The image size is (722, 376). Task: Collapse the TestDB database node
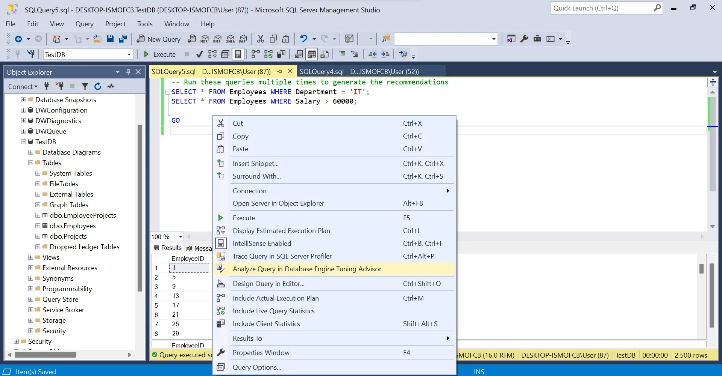pyautogui.click(x=24, y=142)
